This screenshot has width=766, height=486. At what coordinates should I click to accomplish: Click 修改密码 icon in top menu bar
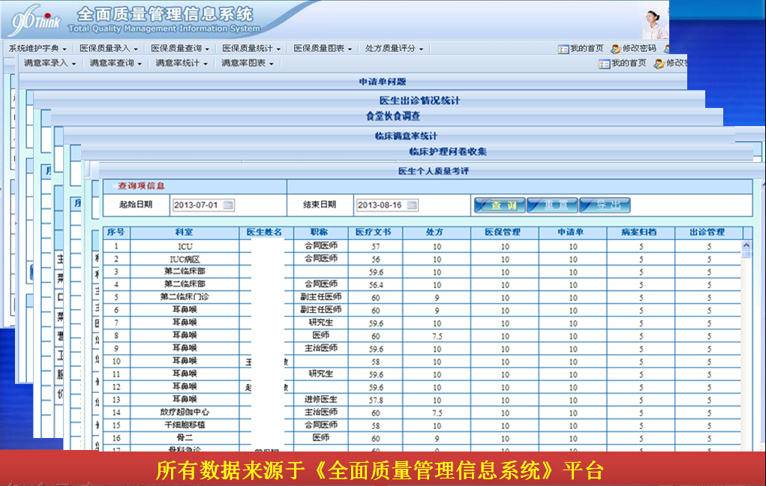click(615, 49)
